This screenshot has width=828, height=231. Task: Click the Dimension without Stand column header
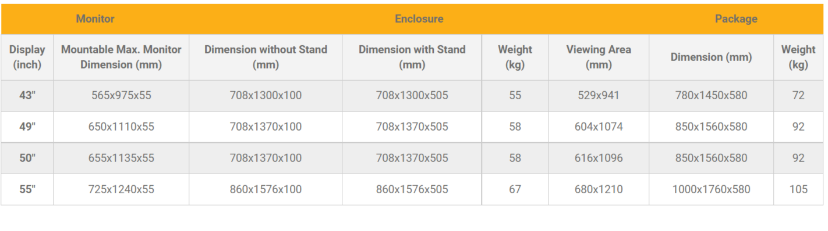[266, 57]
